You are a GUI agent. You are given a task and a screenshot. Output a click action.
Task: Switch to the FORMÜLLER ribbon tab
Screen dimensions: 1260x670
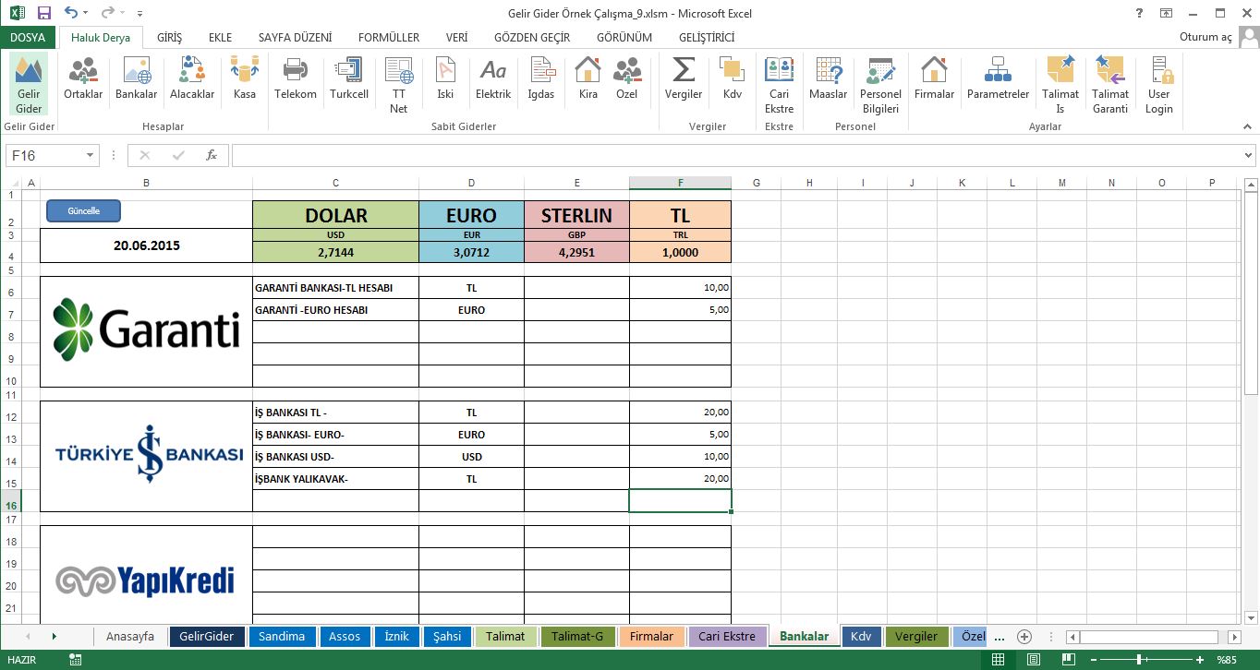pos(389,38)
